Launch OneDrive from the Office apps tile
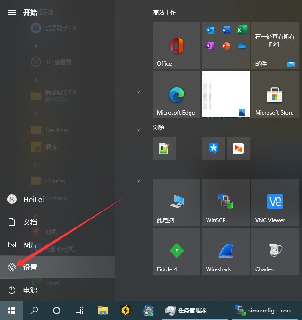The width and height of the screenshot is (302, 320). [242, 46]
